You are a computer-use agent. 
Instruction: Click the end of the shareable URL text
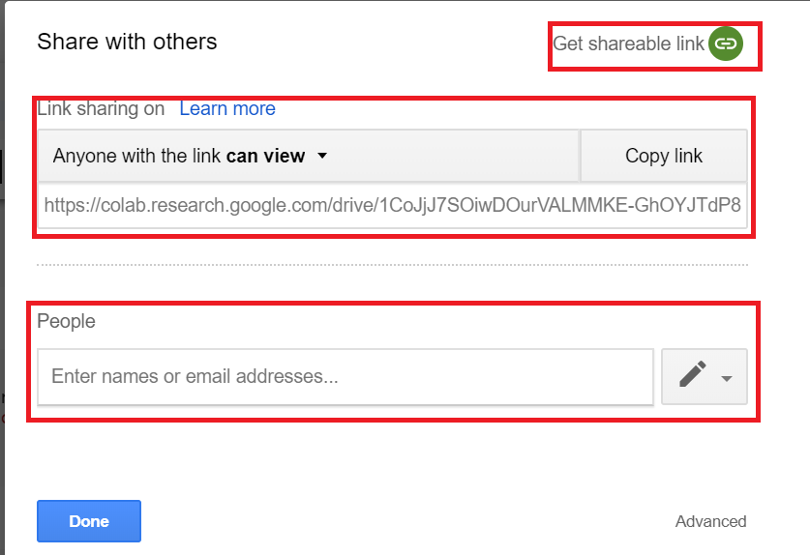(735, 205)
